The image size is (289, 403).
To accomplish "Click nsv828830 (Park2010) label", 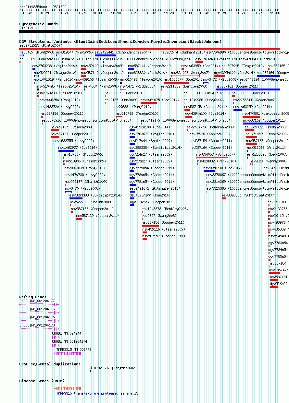I will (148, 73).
